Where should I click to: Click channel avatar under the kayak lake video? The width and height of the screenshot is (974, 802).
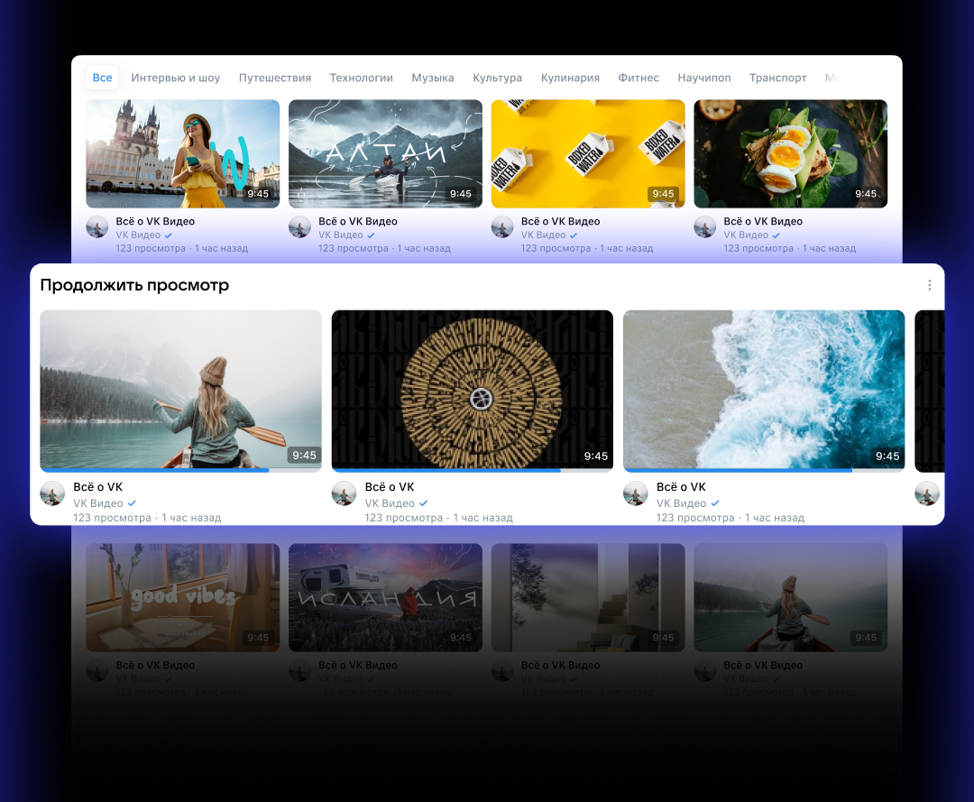point(52,493)
